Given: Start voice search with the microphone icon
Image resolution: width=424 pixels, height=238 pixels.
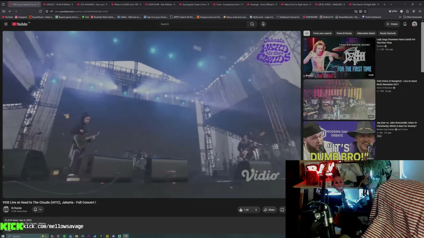Looking at the screenshot, I should [263, 24].
